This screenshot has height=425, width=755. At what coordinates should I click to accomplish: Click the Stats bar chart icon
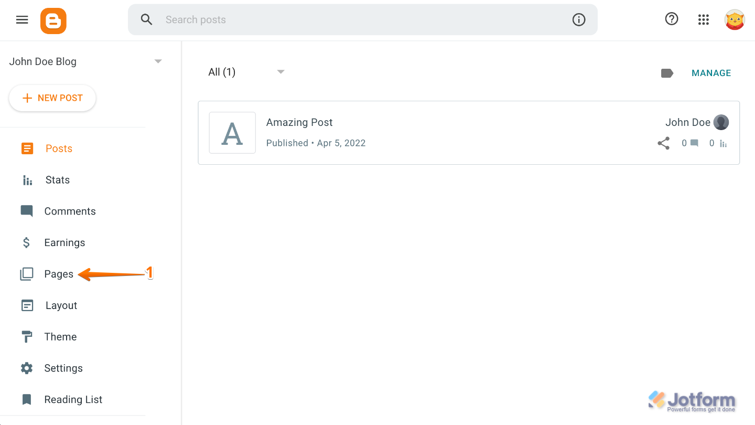[27, 180]
